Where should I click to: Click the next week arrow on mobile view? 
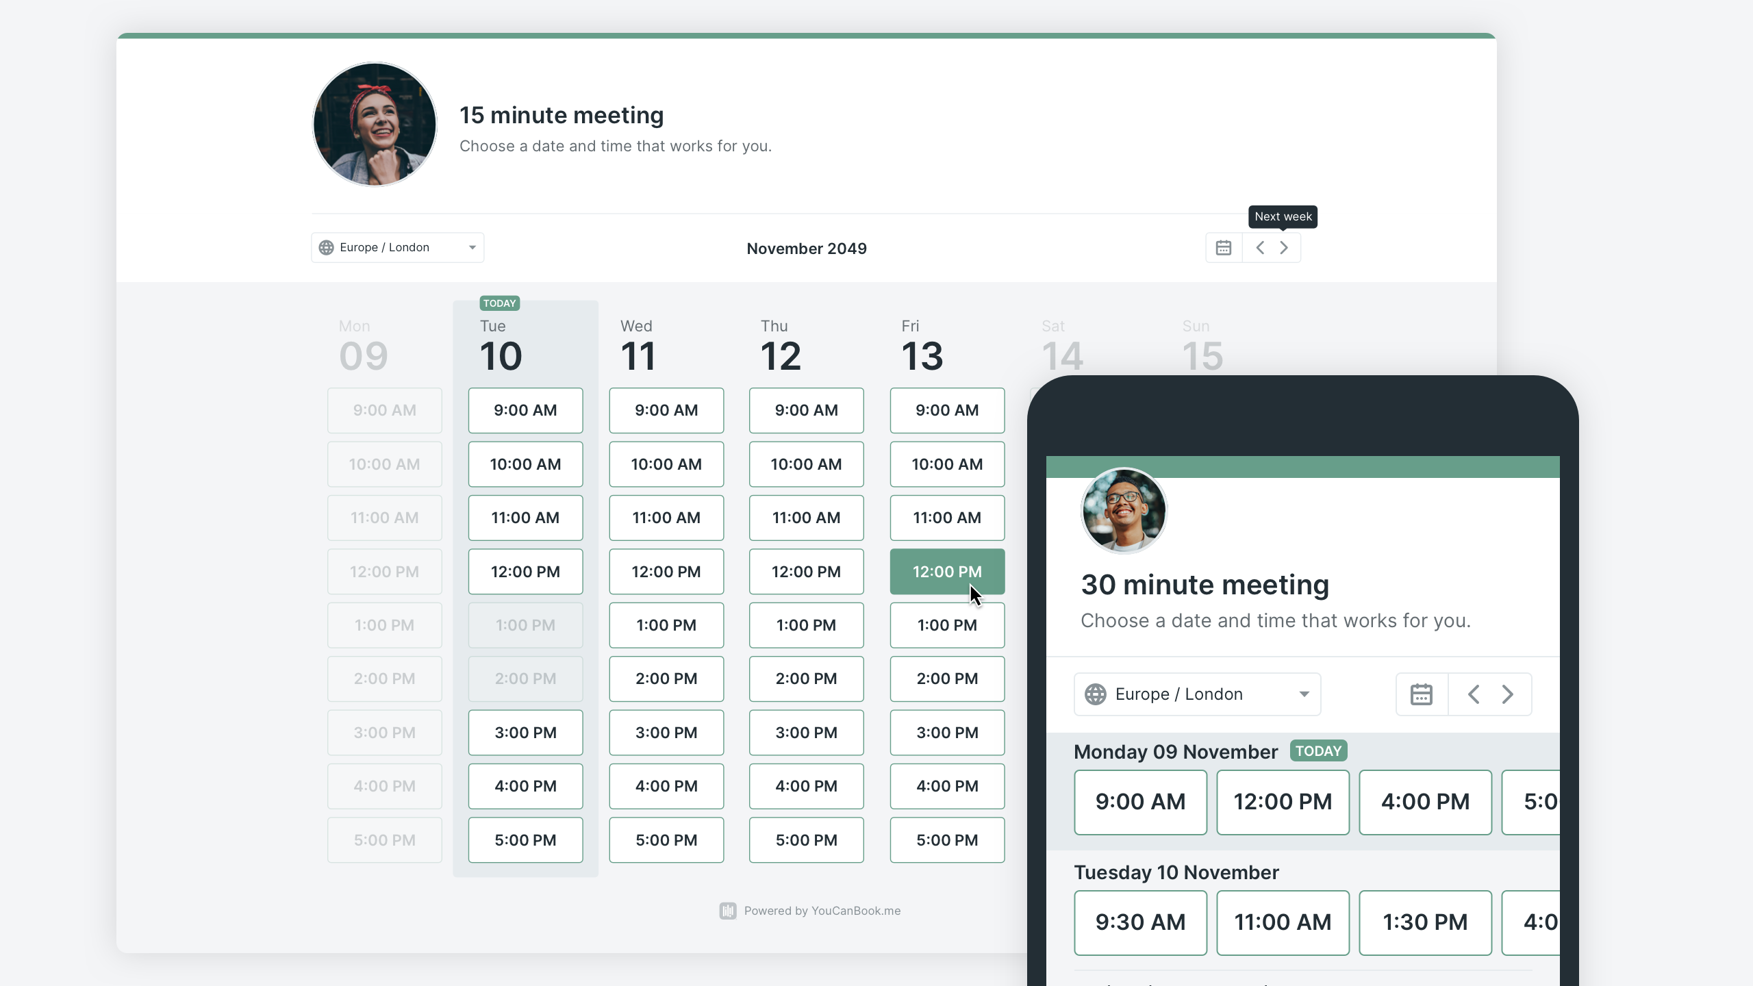(1509, 692)
